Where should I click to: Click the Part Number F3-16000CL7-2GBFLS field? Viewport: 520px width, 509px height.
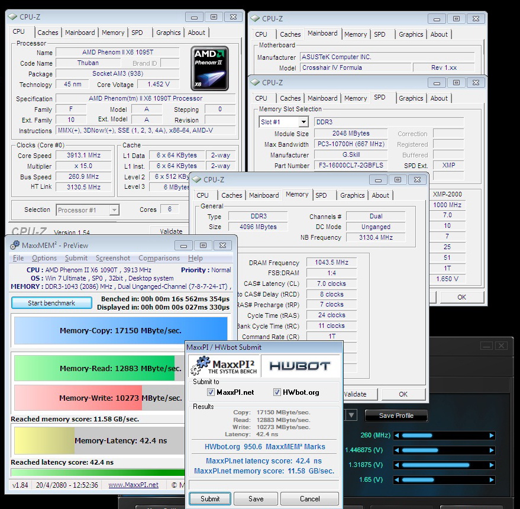coord(351,165)
